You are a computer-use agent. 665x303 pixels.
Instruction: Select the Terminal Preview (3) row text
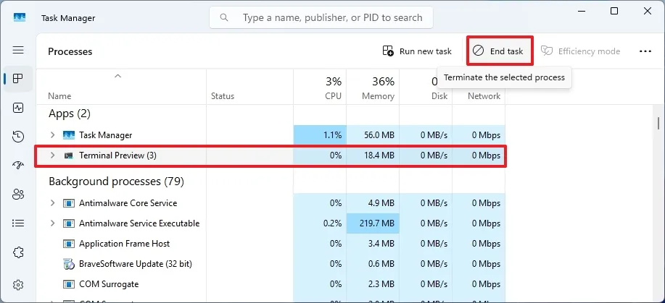pyautogui.click(x=118, y=155)
